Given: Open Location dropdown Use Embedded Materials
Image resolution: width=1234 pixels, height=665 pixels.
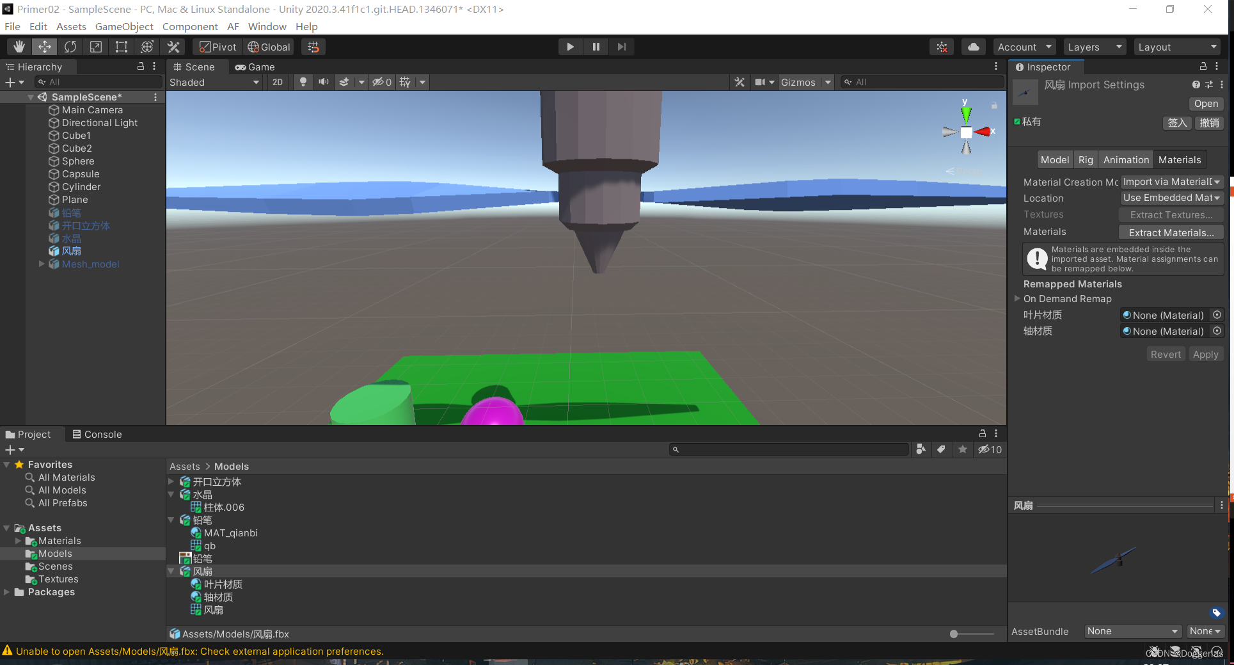Looking at the screenshot, I should [1172, 198].
